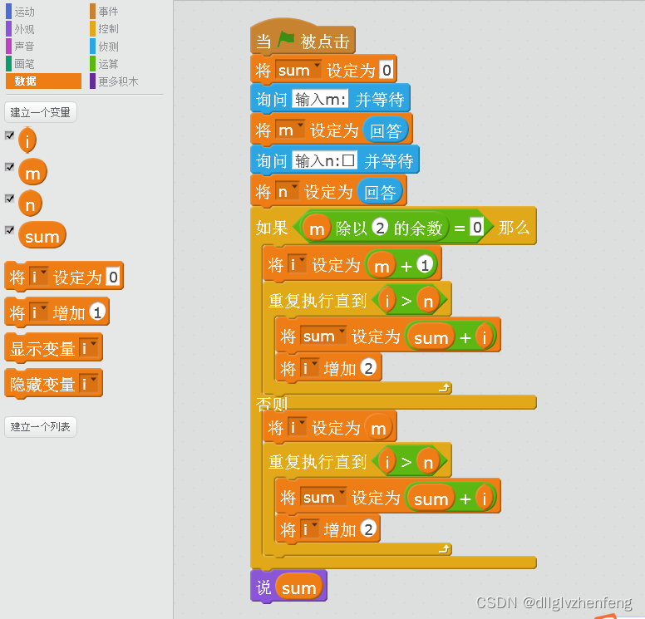
Task: Click value field 1 in palette 增加 block
Action: [97, 312]
